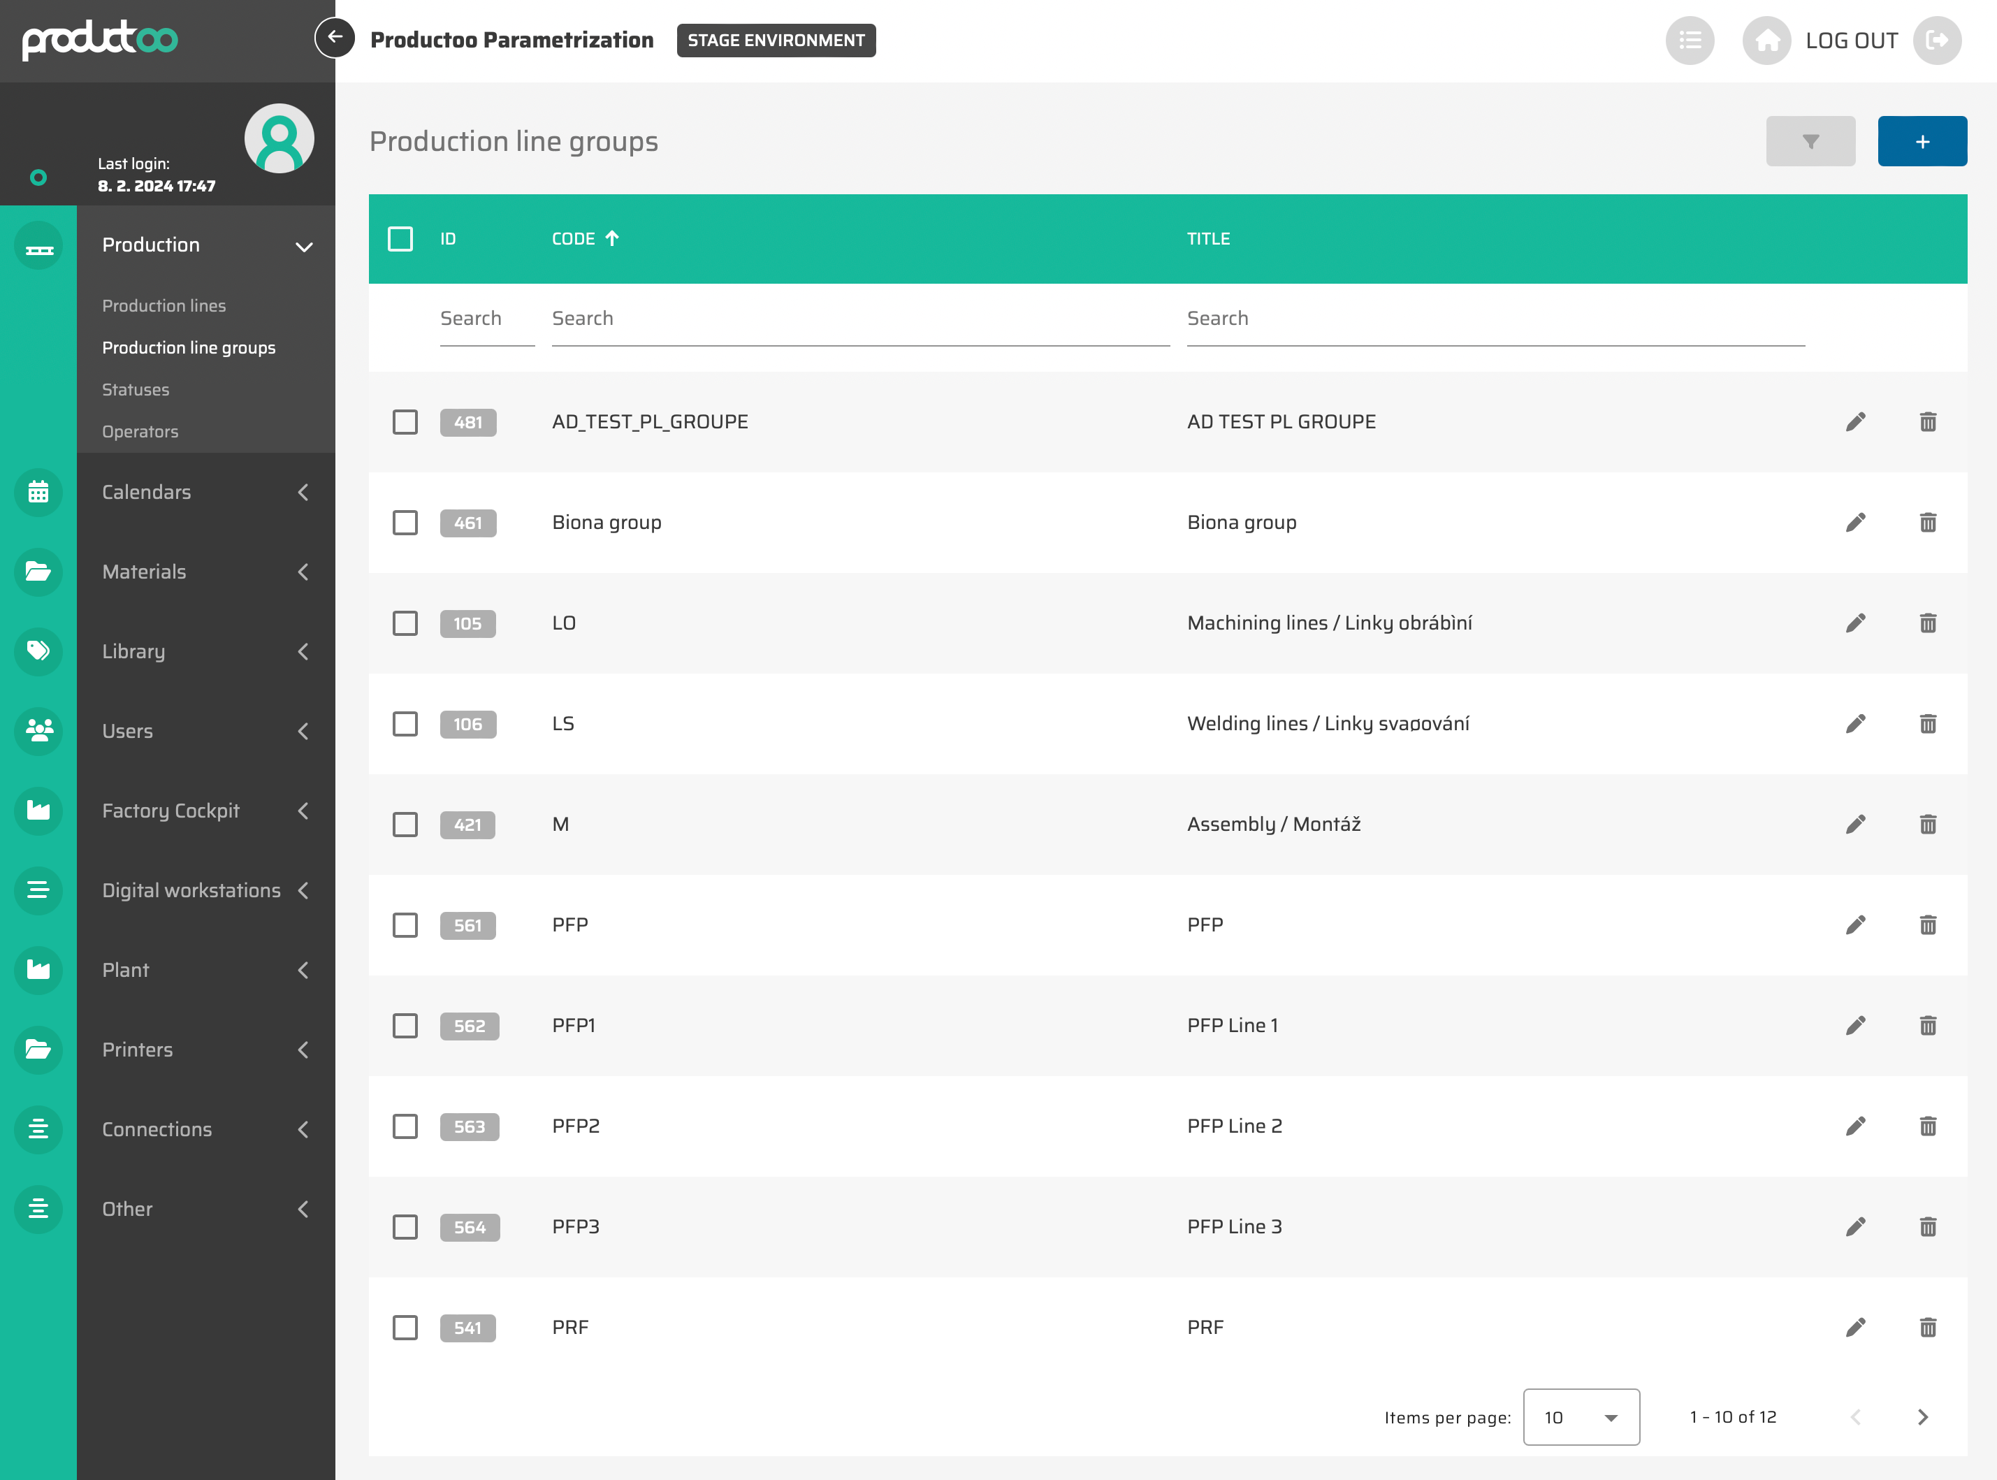Viewport: 1997px width, 1480px height.
Task: Click the Calendars sidebar icon
Action: point(38,492)
